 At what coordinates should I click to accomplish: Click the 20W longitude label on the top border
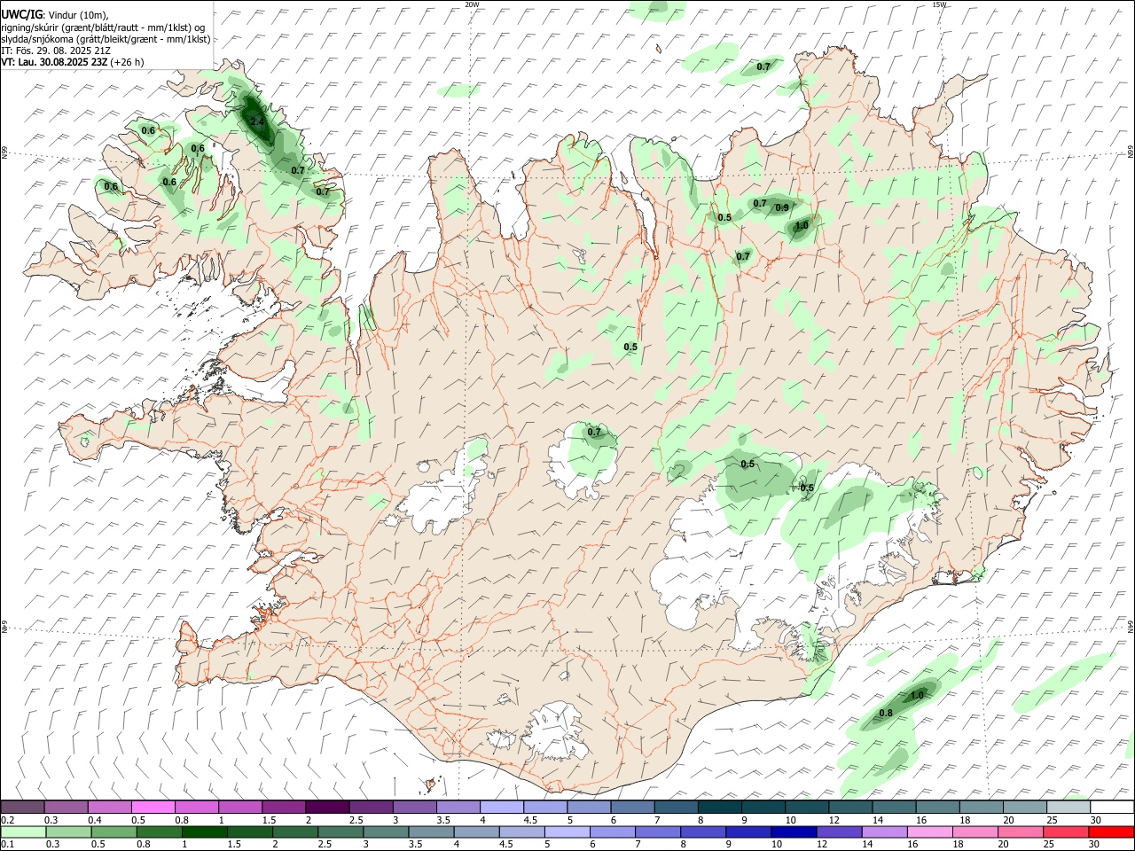[473, 4]
